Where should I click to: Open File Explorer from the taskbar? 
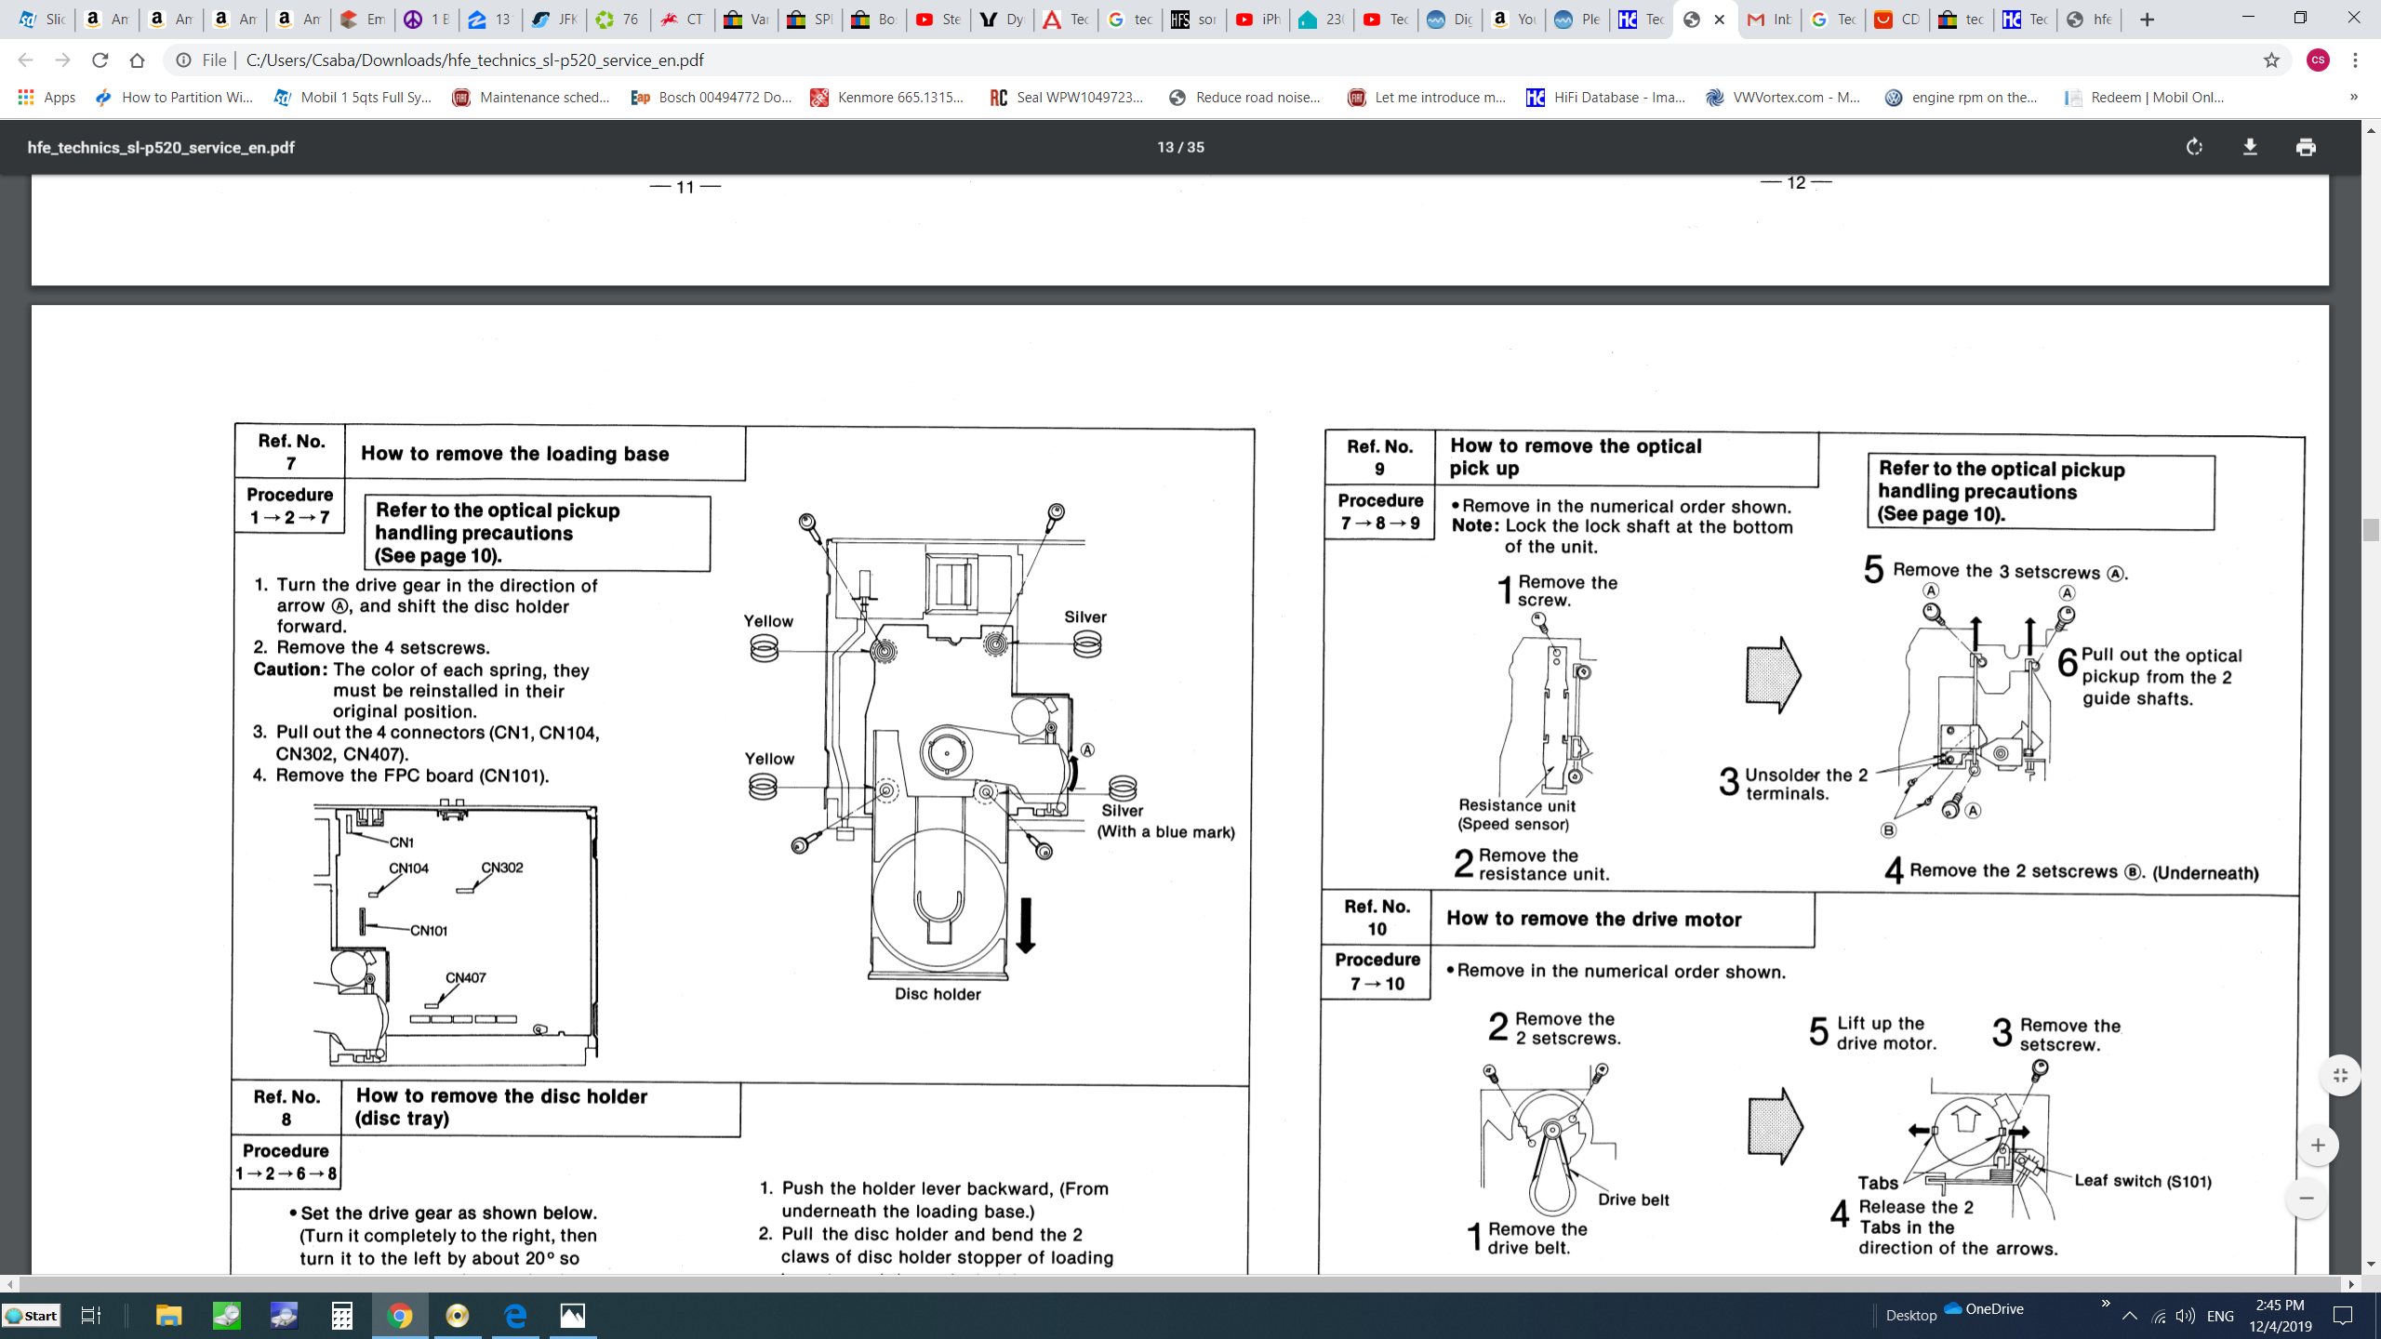(168, 1316)
